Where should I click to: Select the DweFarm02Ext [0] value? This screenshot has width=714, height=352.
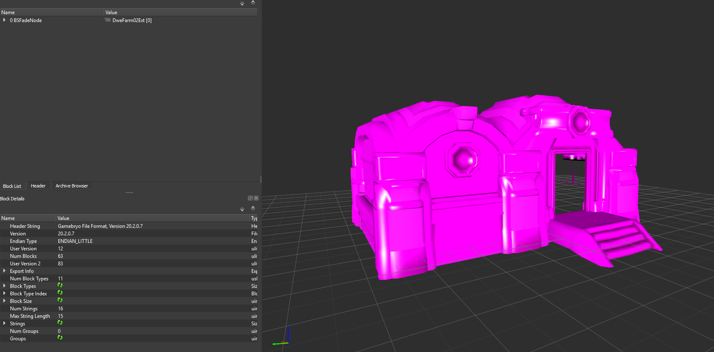tap(132, 20)
